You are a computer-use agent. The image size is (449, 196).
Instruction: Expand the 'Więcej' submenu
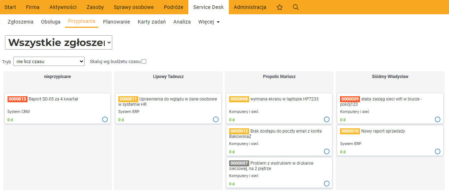[x=209, y=22]
